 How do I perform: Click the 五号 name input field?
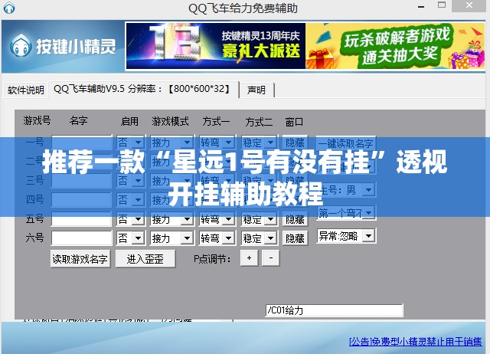pyautogui.click(x=82, y=219)
